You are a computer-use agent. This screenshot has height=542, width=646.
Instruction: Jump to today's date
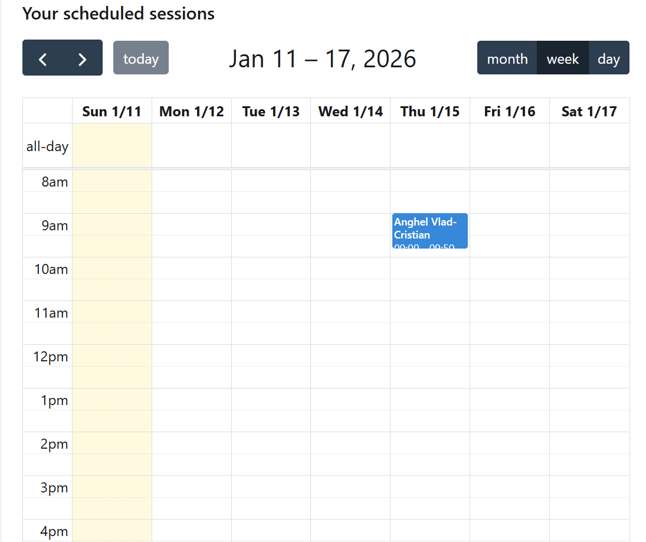coord(141,58)
